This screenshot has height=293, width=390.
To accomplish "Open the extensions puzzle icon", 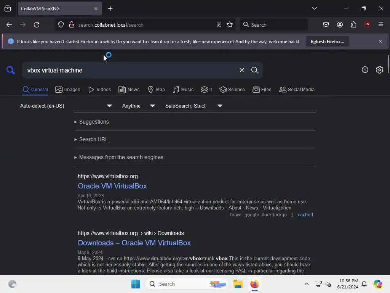I will (x=354, y=24).
